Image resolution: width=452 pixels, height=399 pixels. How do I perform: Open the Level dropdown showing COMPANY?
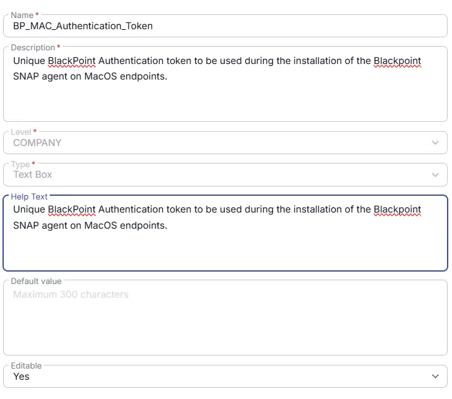(x=225, y=143)
